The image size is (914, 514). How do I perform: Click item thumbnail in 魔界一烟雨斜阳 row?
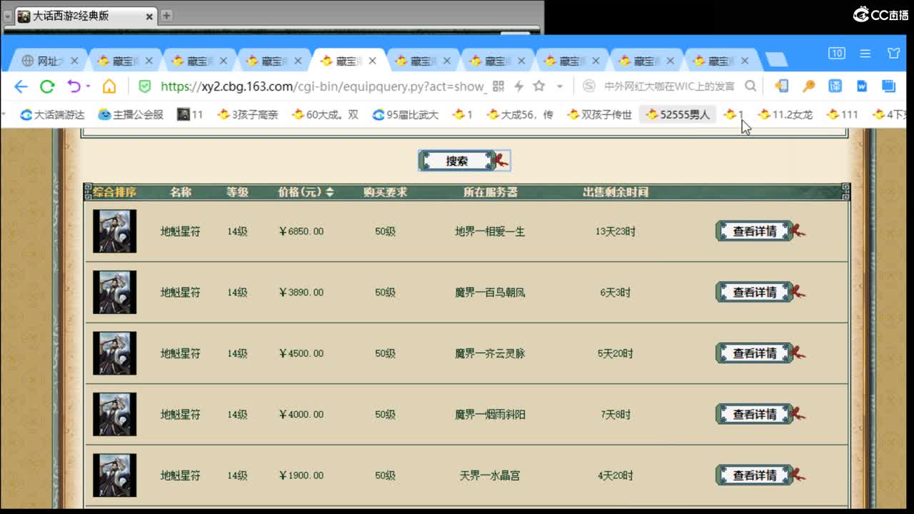pos(114,414)
